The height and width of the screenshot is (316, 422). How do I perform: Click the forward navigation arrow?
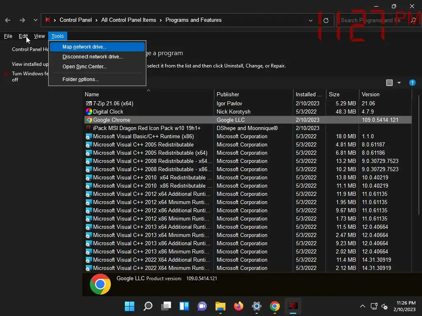[22, 20]
